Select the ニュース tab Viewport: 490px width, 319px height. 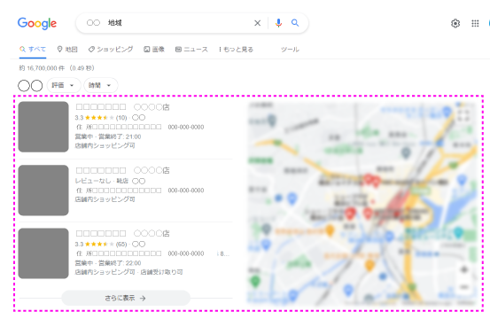pos(191,50)
